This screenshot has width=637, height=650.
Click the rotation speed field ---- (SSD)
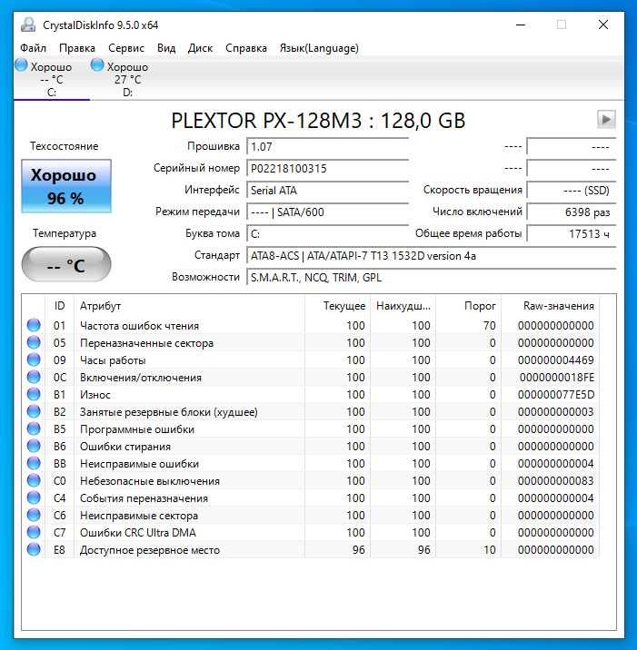click(x=572, y=191)
